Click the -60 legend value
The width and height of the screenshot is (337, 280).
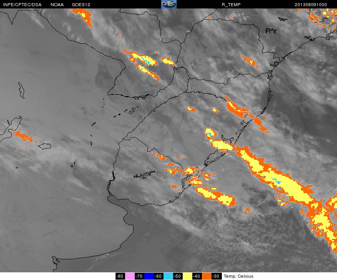pos(159,276)
